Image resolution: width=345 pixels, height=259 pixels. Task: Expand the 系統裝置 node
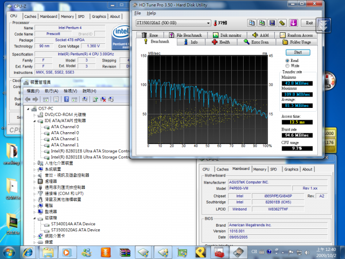pyautogui.click(x=34, y=169)
